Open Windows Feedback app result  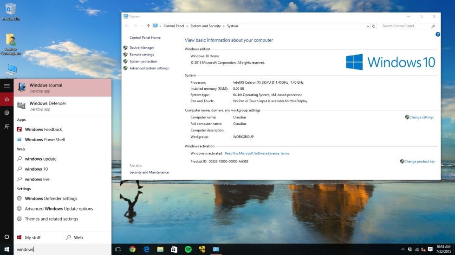62,129
